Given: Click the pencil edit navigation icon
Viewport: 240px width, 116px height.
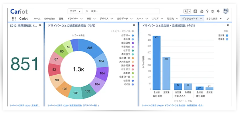Looking at the screenshot, I should (x=228, y=19).
